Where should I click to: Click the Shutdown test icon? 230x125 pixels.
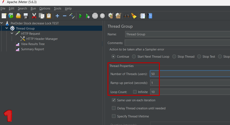[x=103, y=16]
